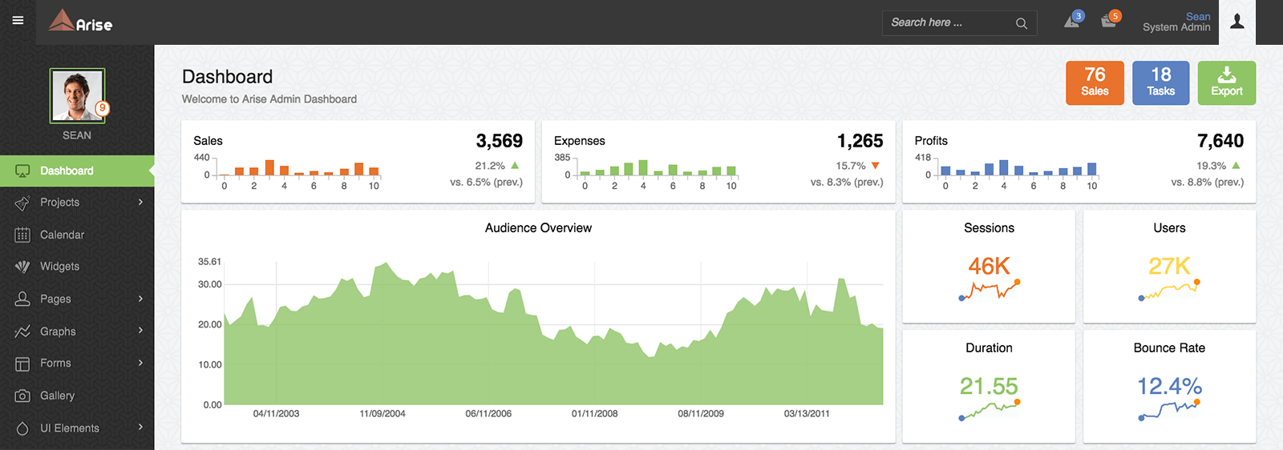Click the Widgets sidebar icon
The width and height of the screenshot is (1283, 450).
coord(22,267)
